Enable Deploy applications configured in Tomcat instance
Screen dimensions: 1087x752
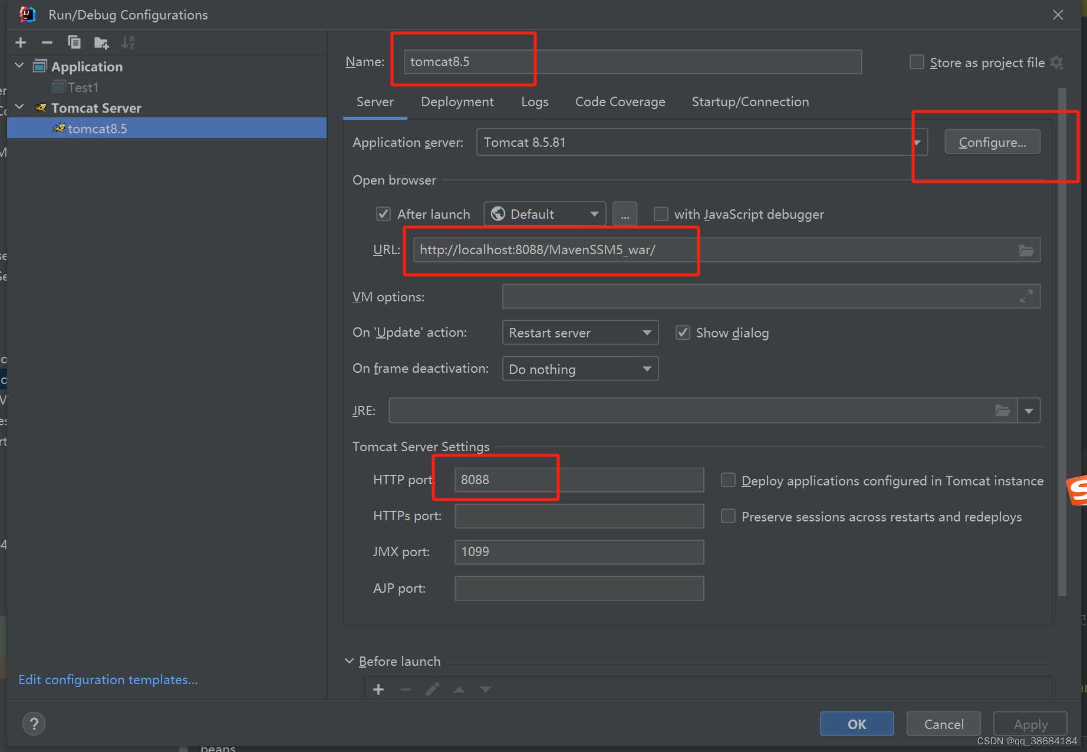(x=728, y=480)
